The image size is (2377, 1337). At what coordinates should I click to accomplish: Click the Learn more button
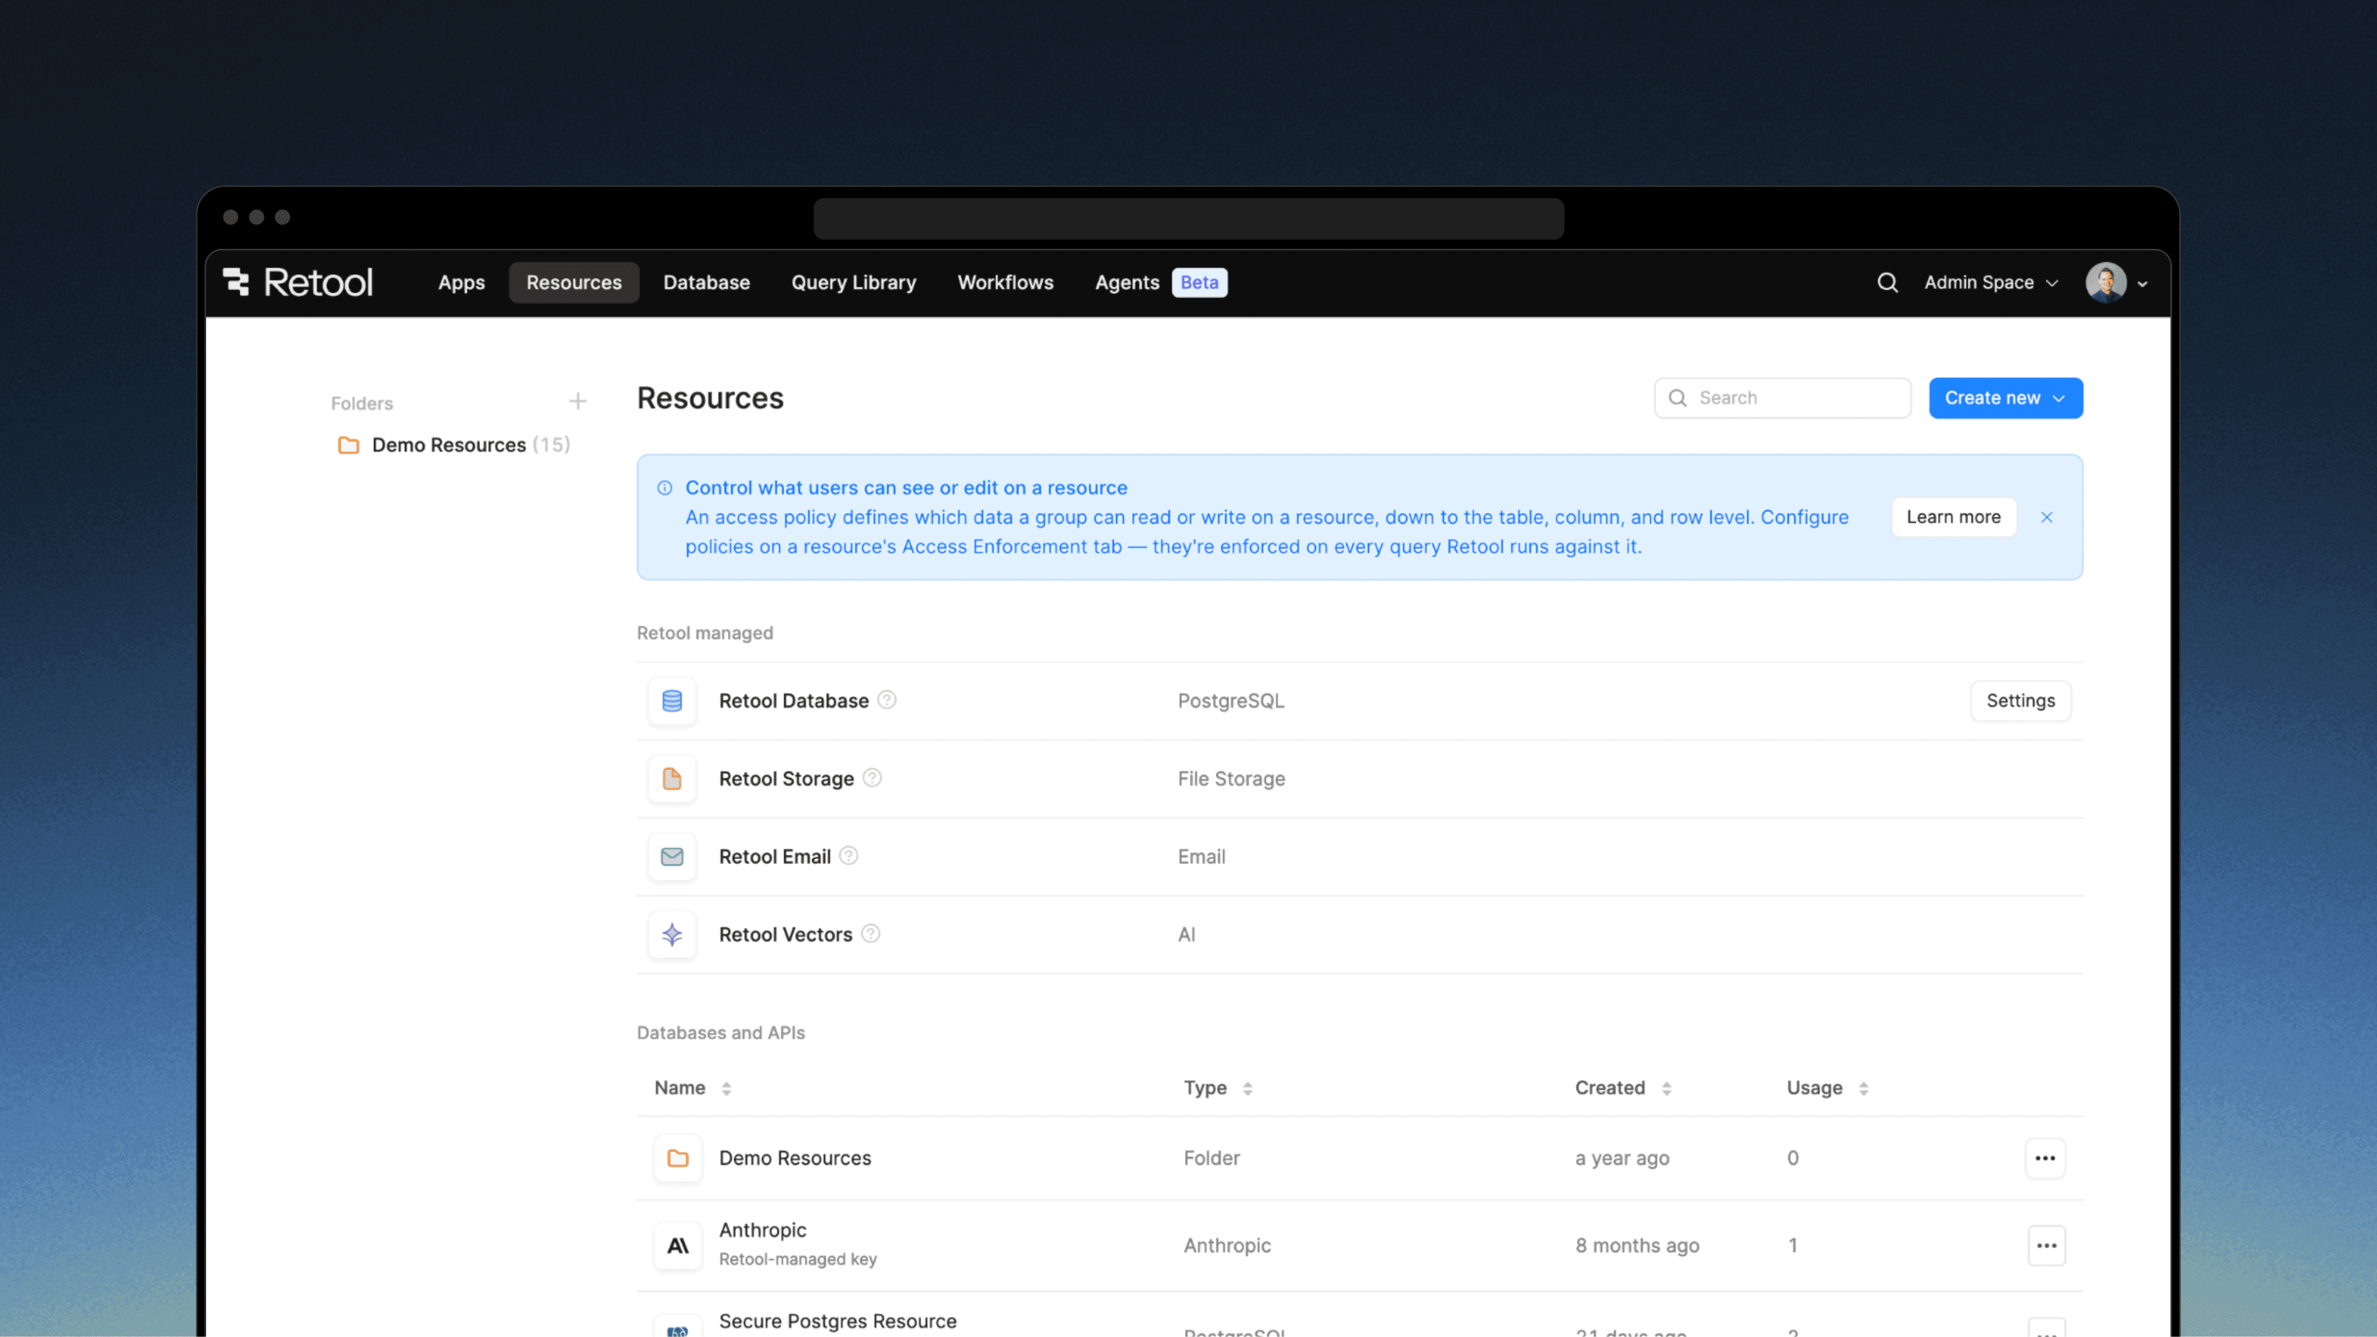(1954, 517)
